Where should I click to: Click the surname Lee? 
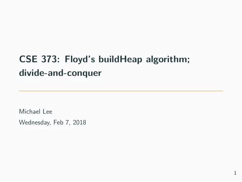[47, 112]
